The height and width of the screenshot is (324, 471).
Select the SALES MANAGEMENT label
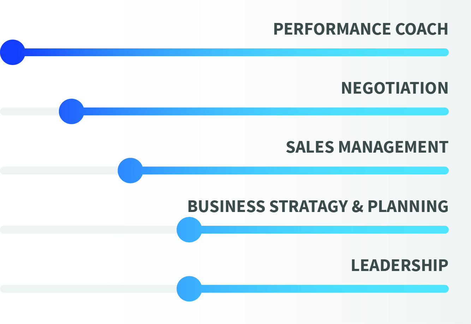pos(367,147)
